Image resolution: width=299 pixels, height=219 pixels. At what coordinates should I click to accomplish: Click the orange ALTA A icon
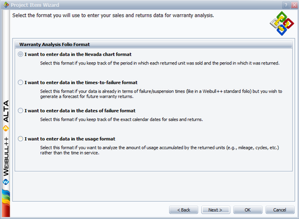click(6, 128)
